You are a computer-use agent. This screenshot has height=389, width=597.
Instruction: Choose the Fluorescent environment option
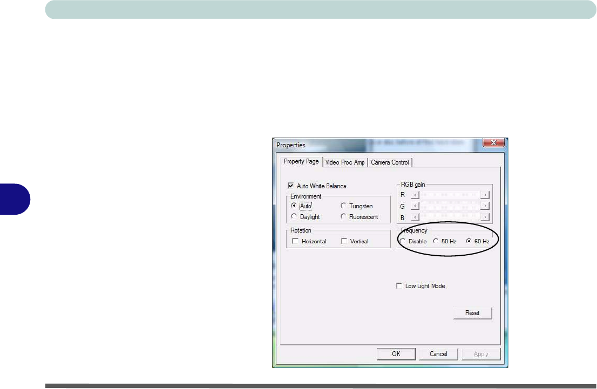click(343, 216)
